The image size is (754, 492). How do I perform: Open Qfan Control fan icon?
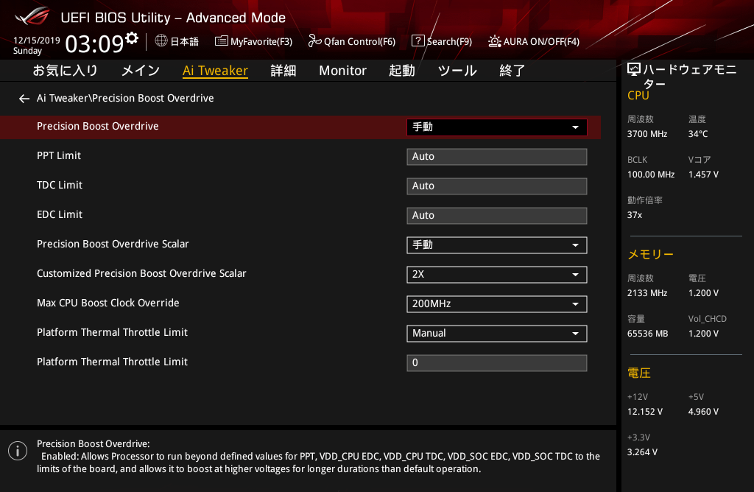[314, 41]
